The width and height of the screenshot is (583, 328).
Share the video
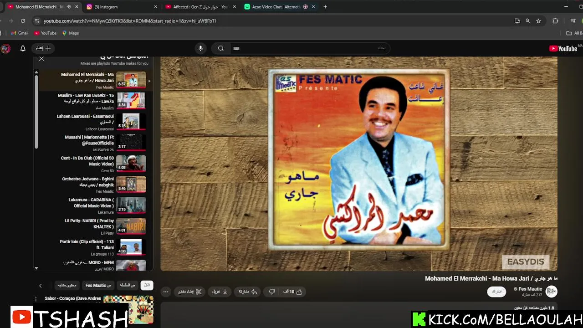click(x=248, y=292)
